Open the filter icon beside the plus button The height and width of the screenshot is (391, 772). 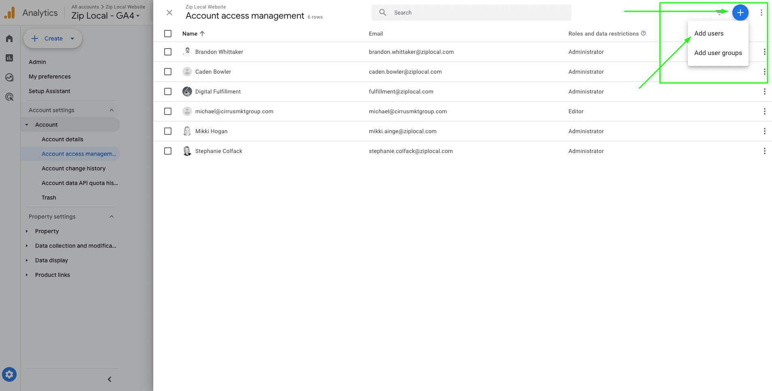click(719, 13)
